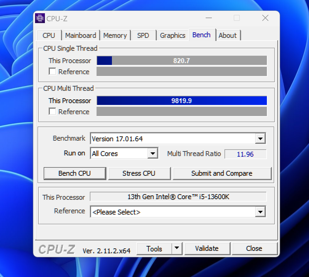Expand the Benchmark version dropdown arrow
This screenshot has width=309, height=277.
(260, 139)
